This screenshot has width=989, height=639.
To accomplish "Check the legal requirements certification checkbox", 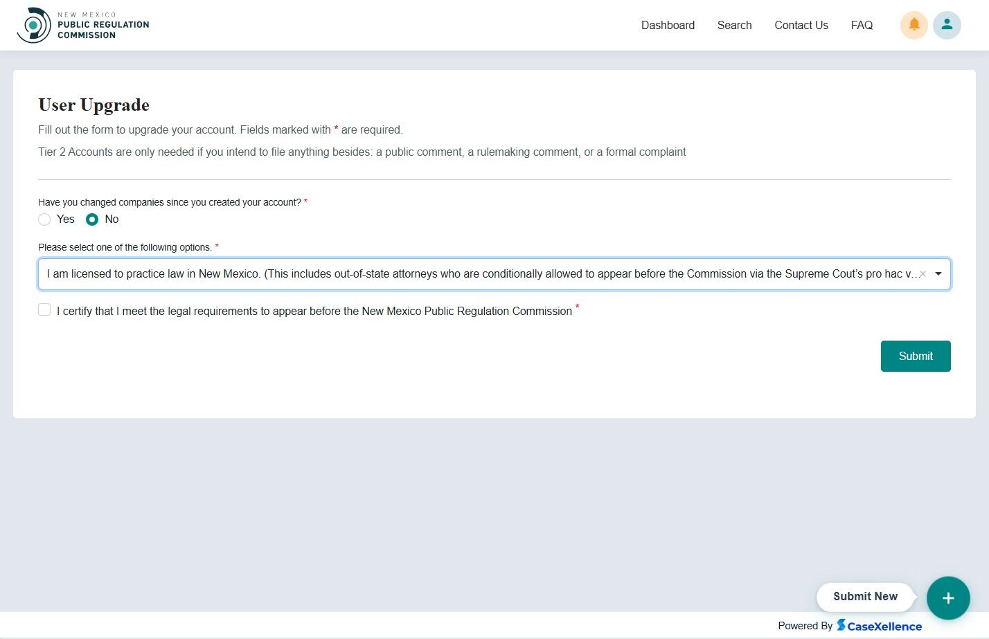I will [x=44, y=309].
